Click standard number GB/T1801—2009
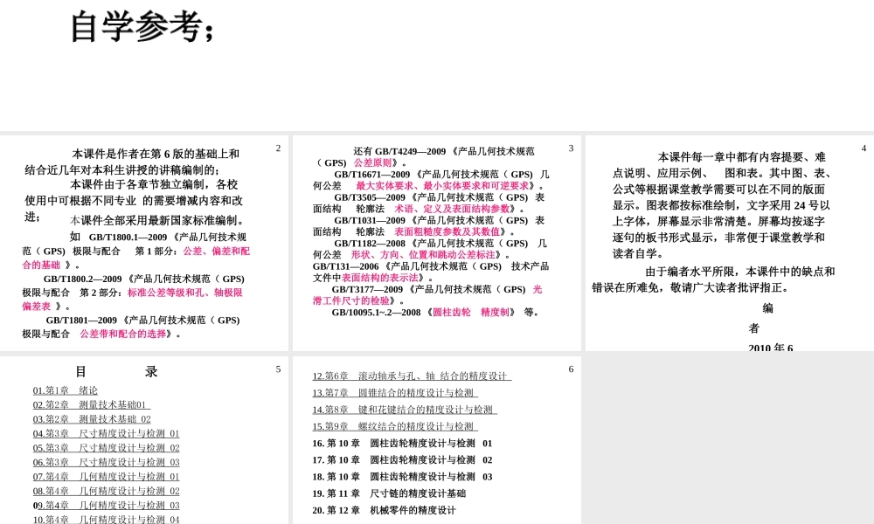 (x=81, y=321)
